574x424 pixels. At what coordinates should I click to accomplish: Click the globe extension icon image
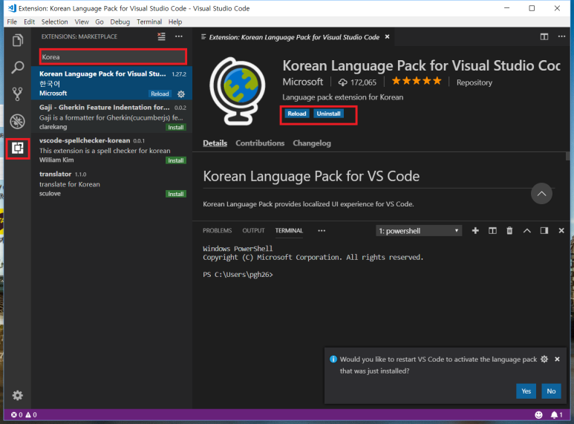[x=238, y=91]
